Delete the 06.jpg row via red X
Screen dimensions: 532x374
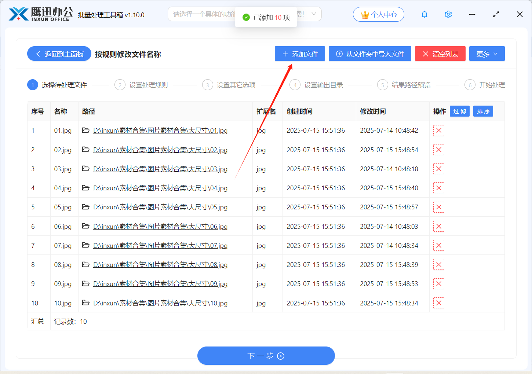point(439,226)
